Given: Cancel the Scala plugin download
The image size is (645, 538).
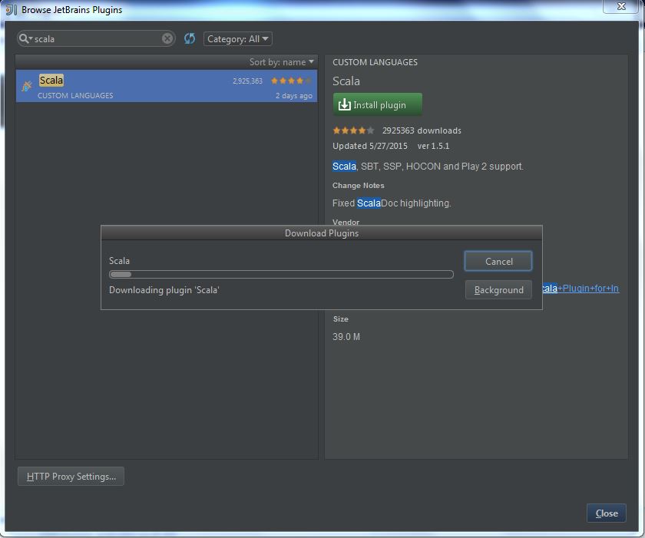Looking at the screenshot, I should [x=498, y=262].
